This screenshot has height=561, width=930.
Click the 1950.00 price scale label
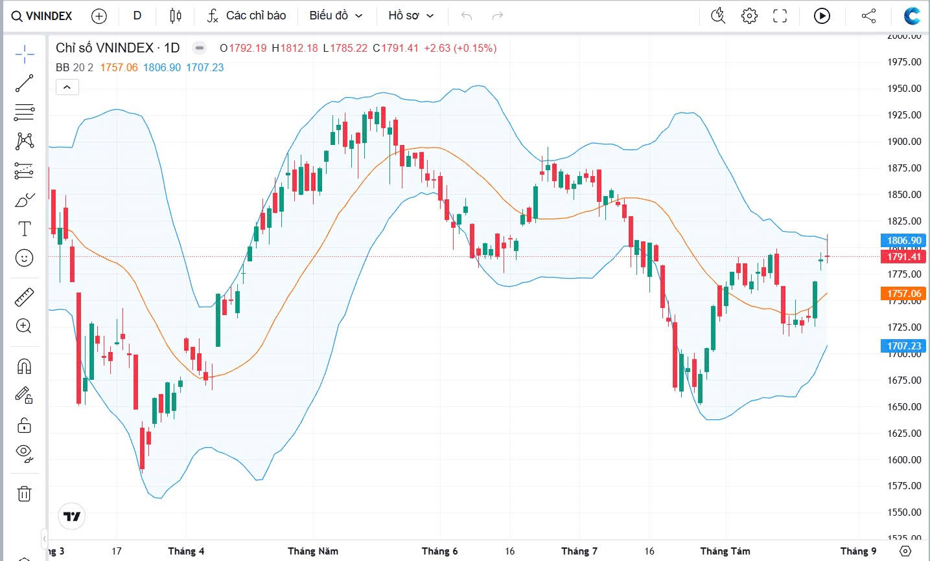(904, 89)
